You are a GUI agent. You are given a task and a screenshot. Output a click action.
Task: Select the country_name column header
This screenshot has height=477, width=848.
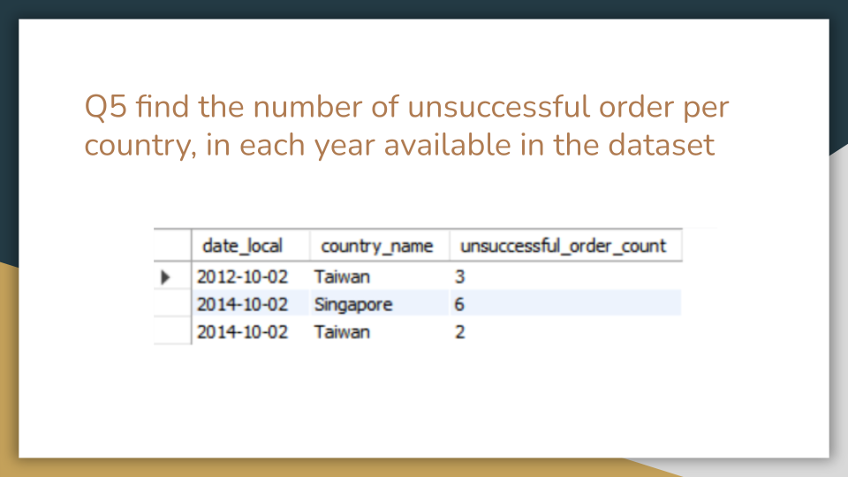(x=380, y=246)
